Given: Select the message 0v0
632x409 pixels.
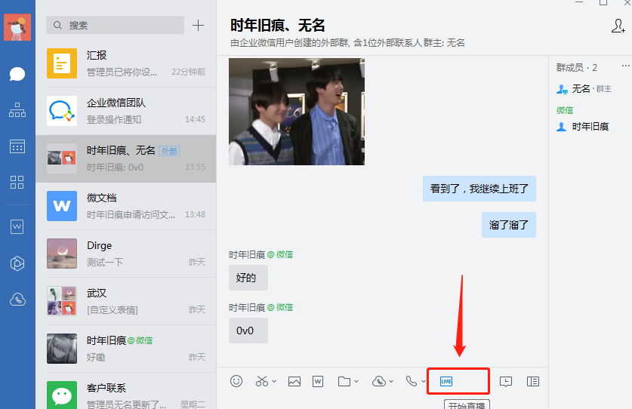Looking at the screenshot, I should (248, 331).
